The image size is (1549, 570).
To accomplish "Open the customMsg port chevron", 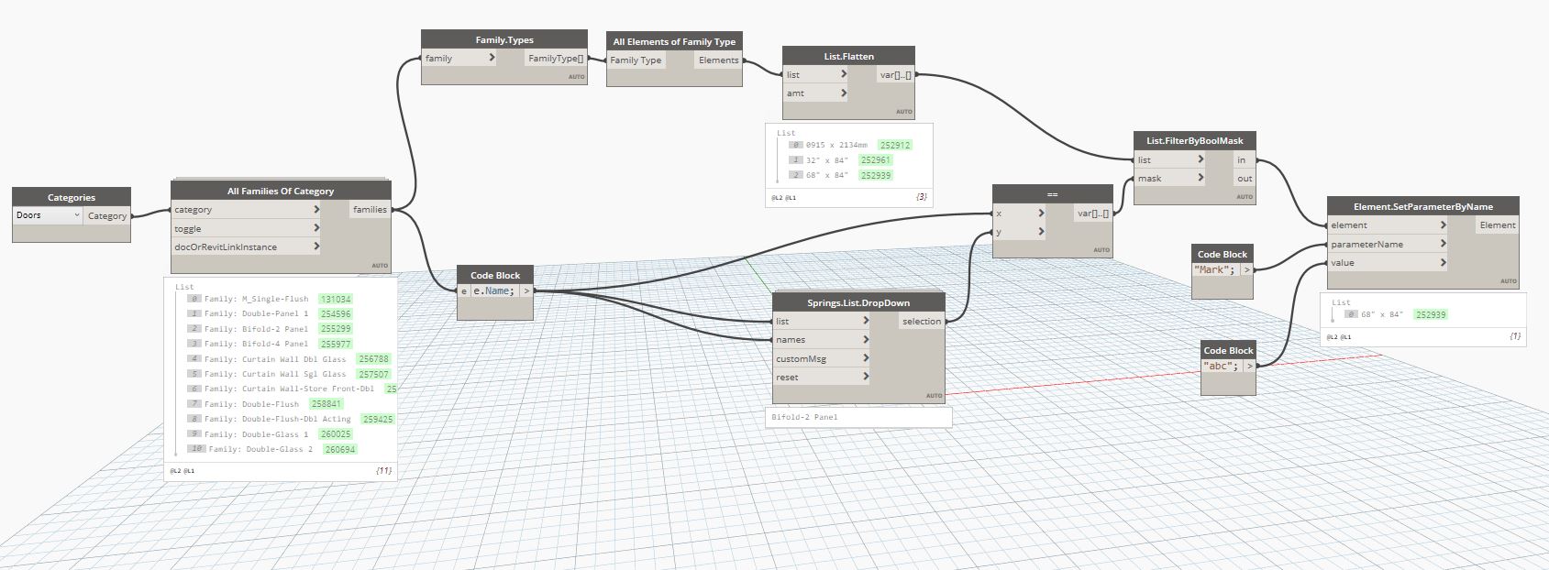I will (x=865, y=358).
